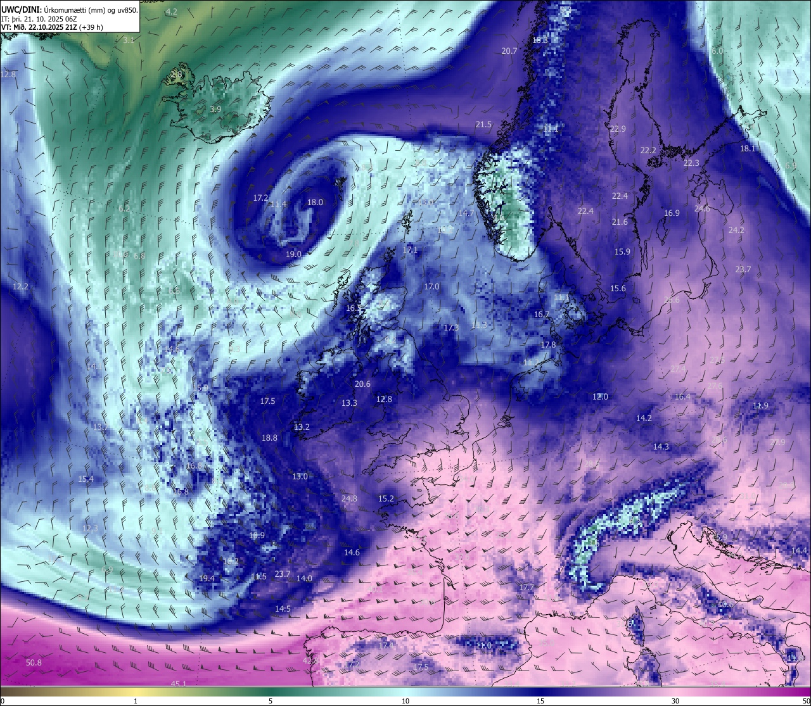811x706 pixels.
Task: Click the map value '21.5'
Action: [483, 125]
